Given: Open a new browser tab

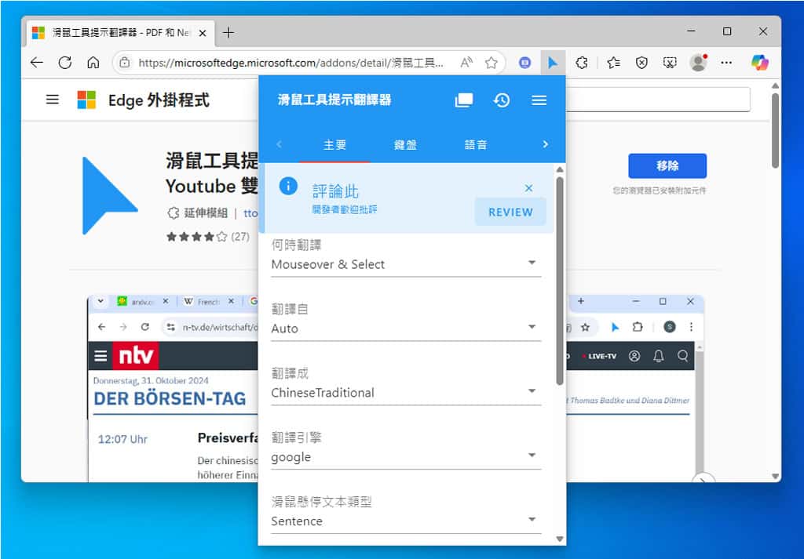Looking at the screenshot, I should [228, 33].
